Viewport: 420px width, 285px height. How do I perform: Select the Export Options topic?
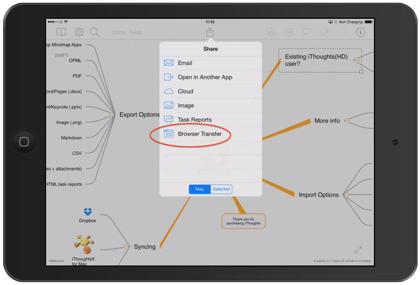pos(139,115)
